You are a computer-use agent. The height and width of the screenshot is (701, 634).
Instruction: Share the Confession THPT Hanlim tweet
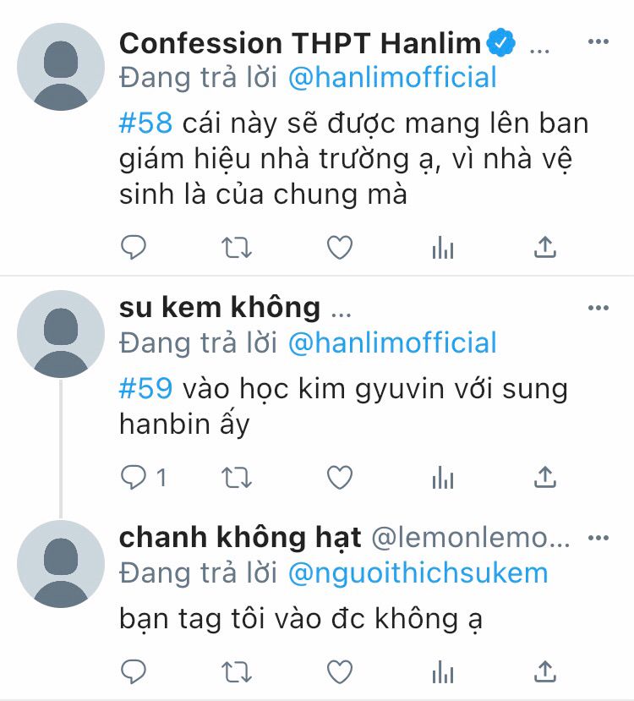coord(545,247)
